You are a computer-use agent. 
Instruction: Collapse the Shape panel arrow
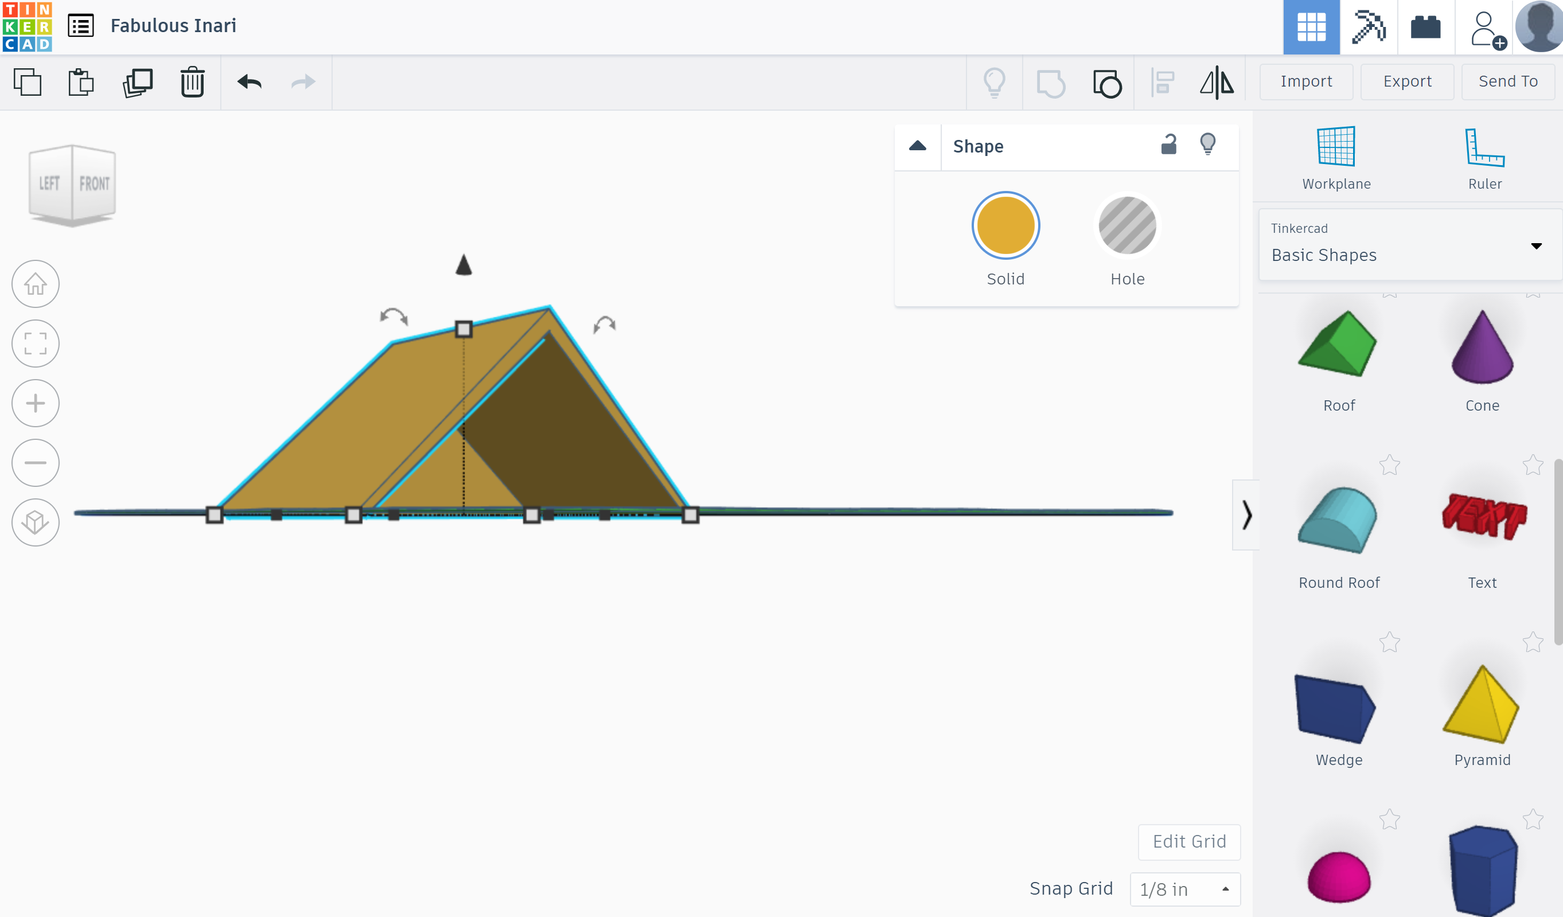pyautogui.click(x=917, y=146)
